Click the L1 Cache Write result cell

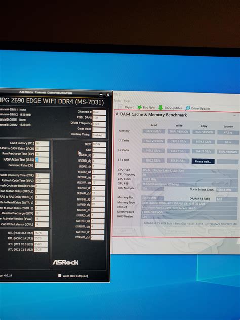pyautogui.click(x=179, y=141)
